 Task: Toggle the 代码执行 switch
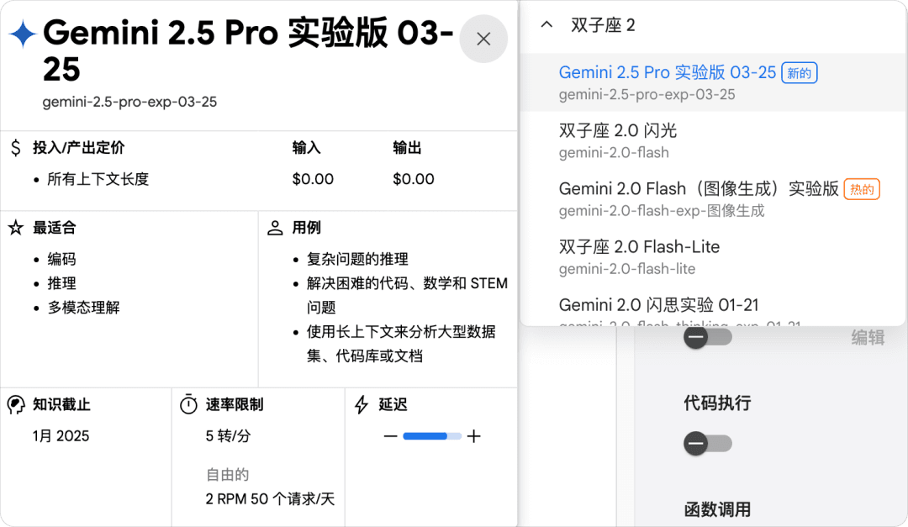click(707, 443)
